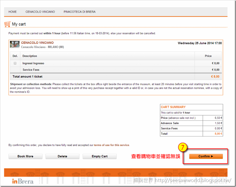236x187 pixels.
Task: Click the orange 8,00 € cart summary total
Action: click(x=218, y=134)
